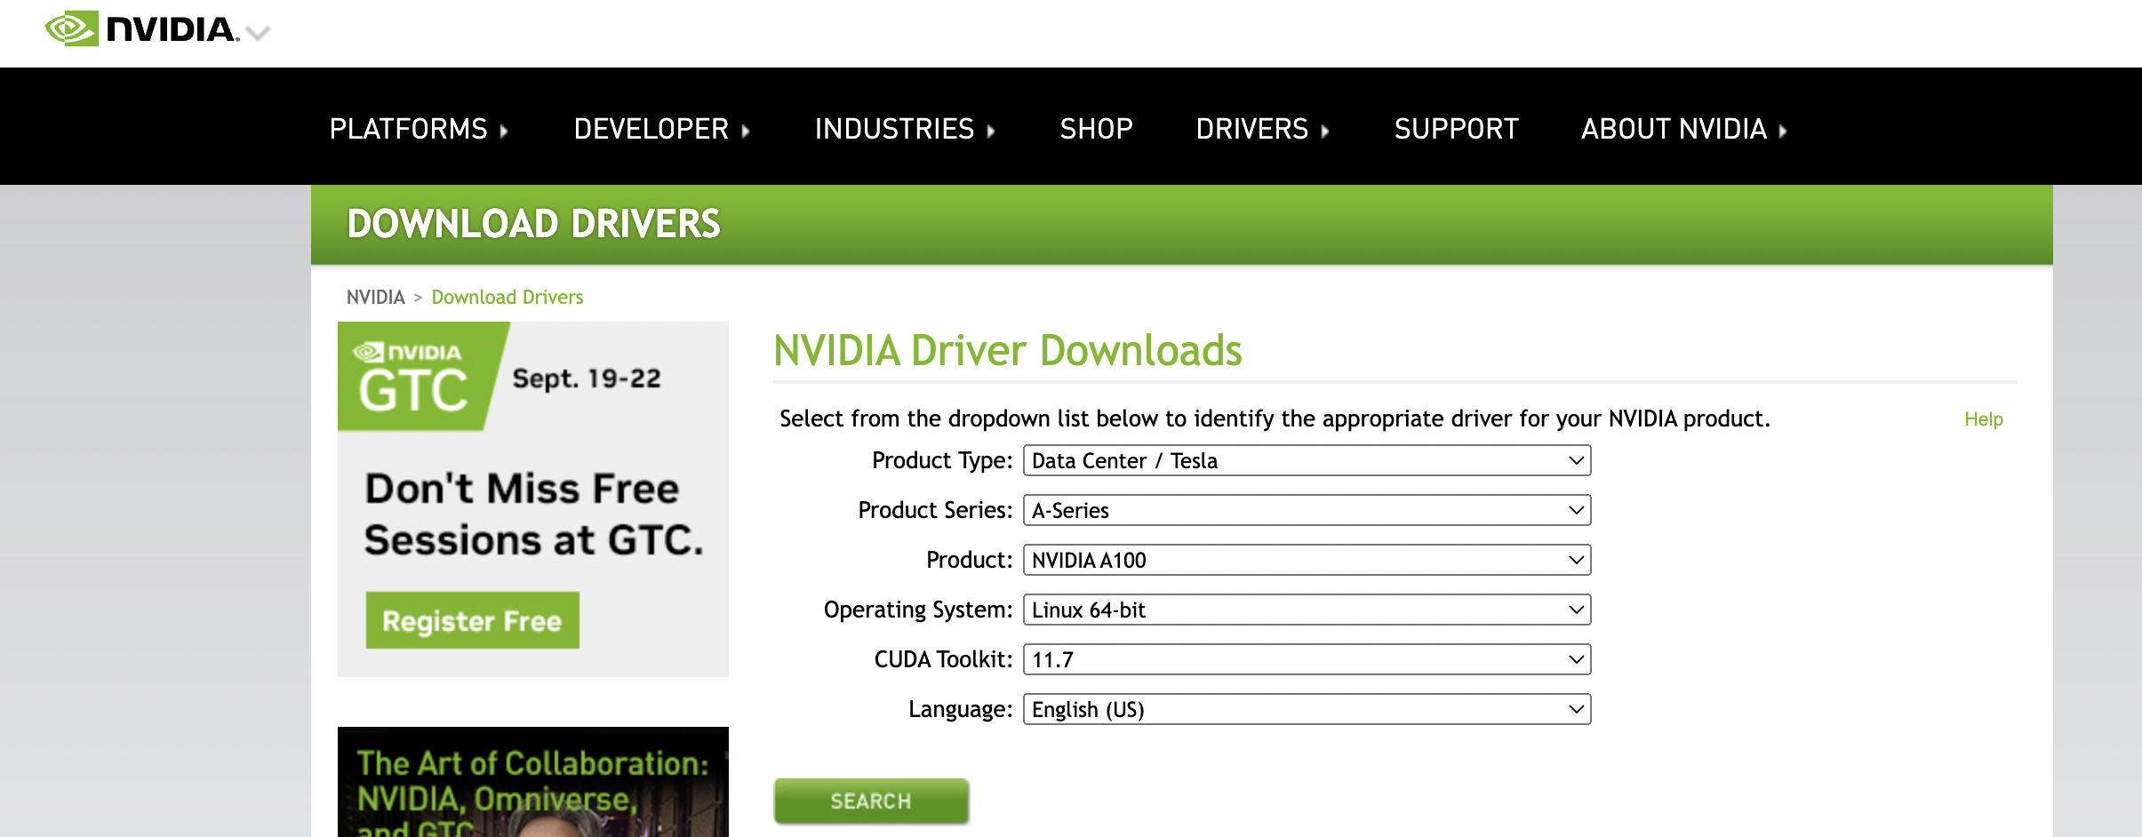Open the Language dropdown
Image resolution: width=2142 pixels, height=837 pixels.
[1305, 709]
